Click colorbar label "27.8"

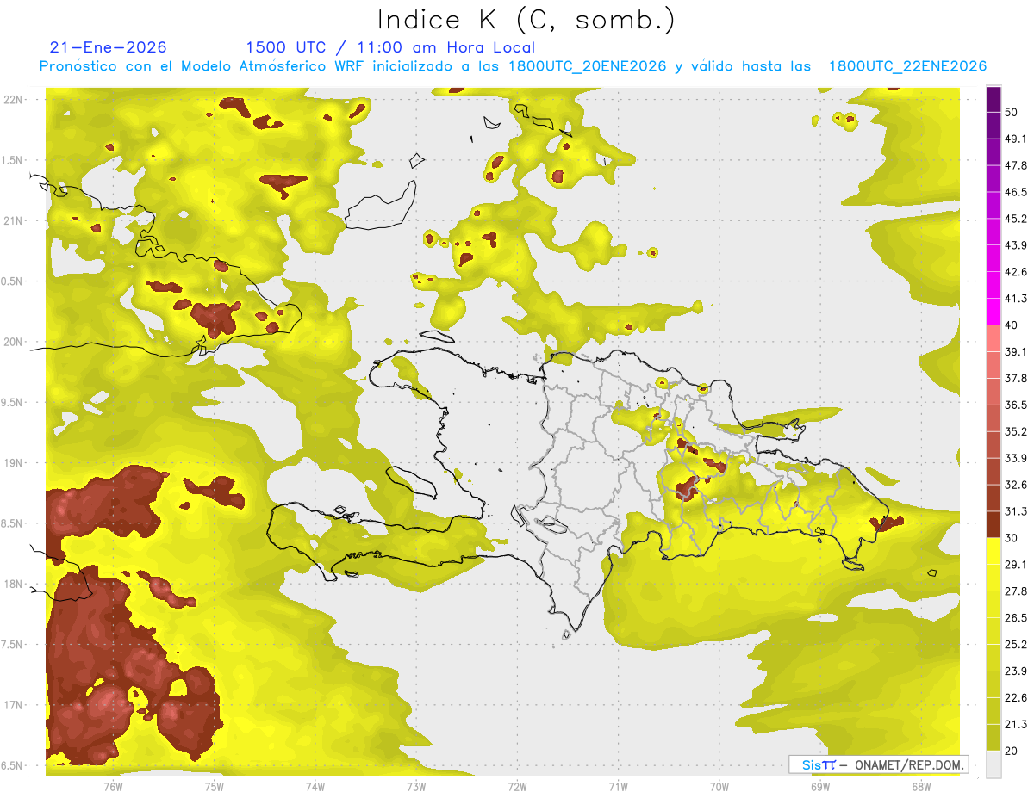tap(1016, 591)
